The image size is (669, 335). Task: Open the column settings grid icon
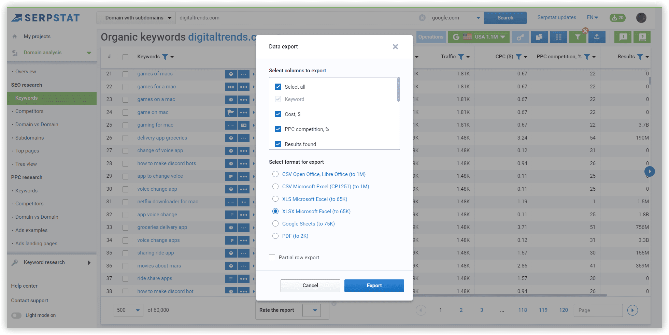pyautogui.click(x=558, y=37)
